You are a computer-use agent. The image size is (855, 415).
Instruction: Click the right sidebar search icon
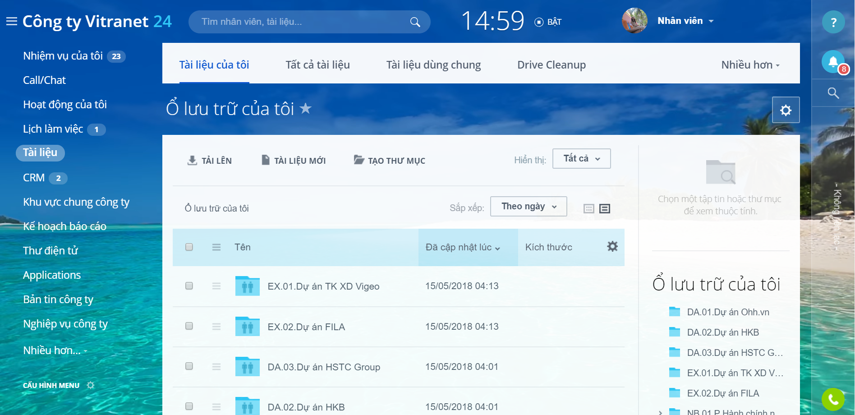833,93
